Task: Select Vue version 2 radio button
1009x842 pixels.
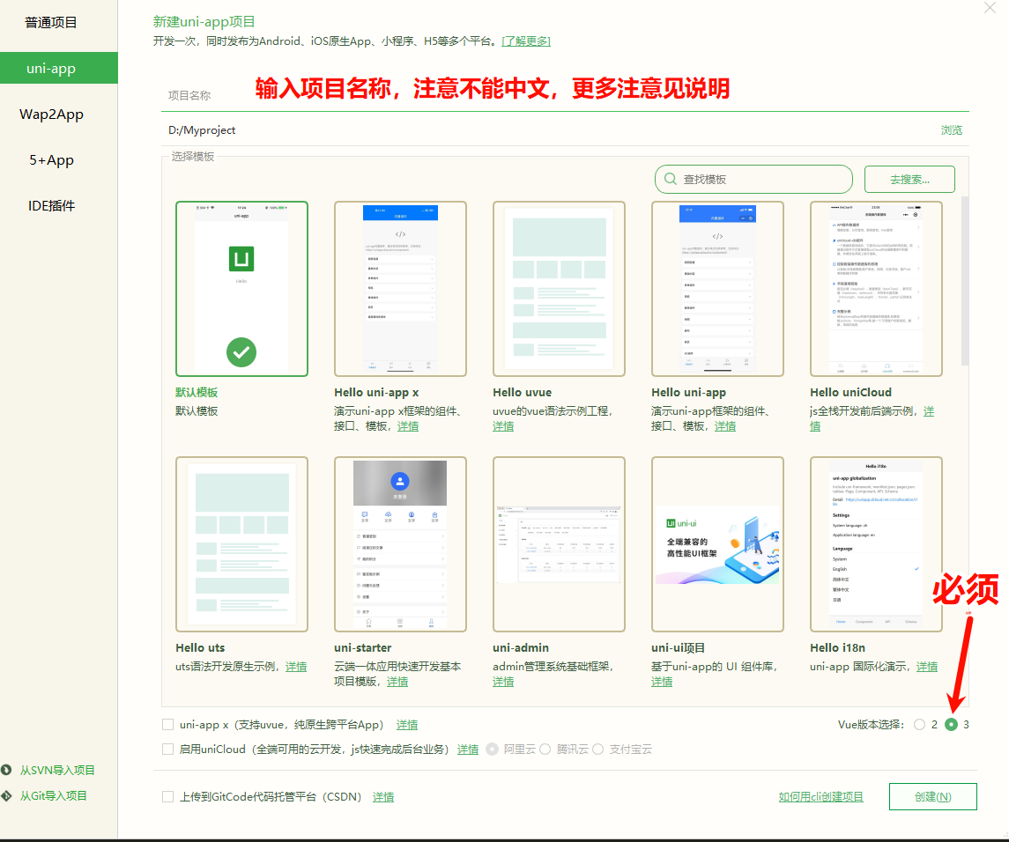Action: tap(920, 725)
